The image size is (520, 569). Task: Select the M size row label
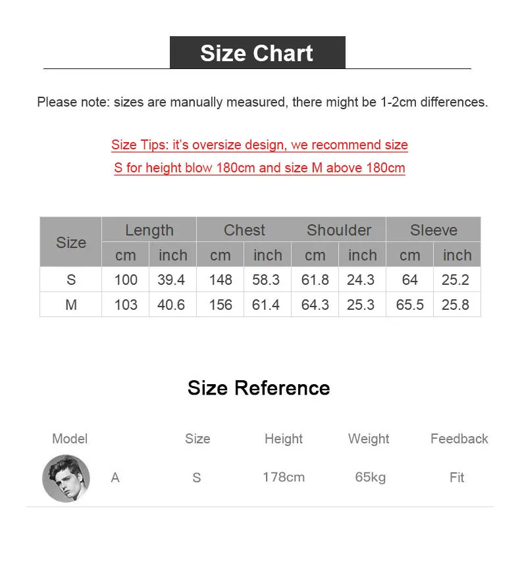coord(71,305)
